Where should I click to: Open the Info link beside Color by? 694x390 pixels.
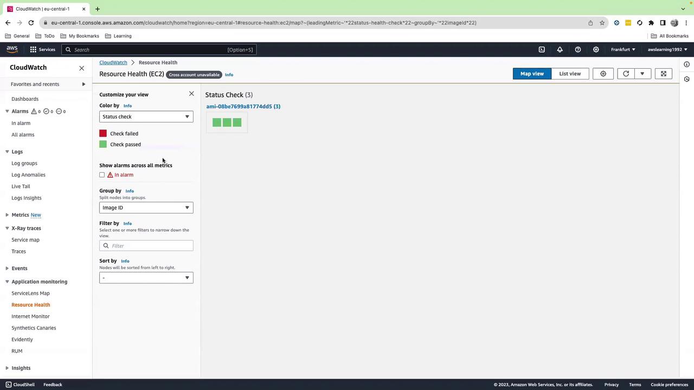(x=127, y=106)
